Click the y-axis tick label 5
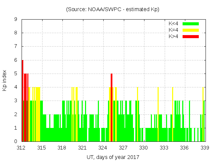The height and width of the screenshot is (162, 216). [16, 74]
